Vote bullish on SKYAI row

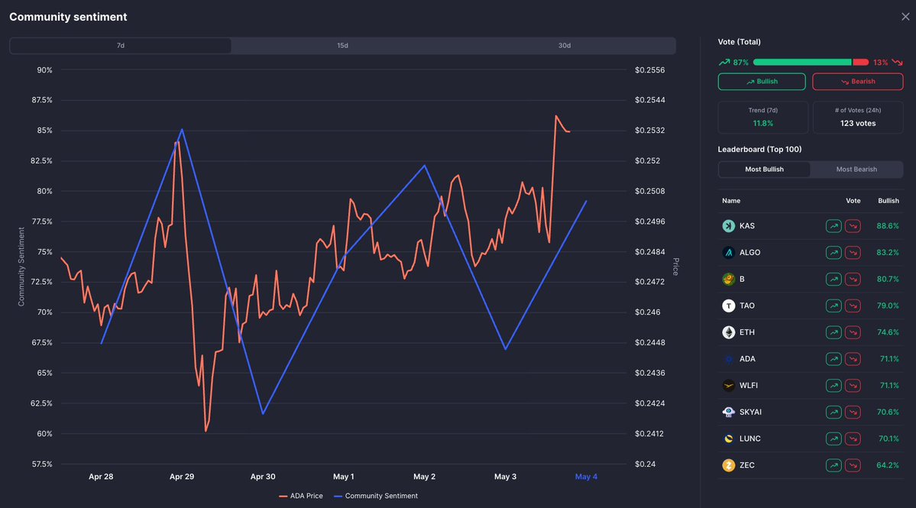click(833, 412)
